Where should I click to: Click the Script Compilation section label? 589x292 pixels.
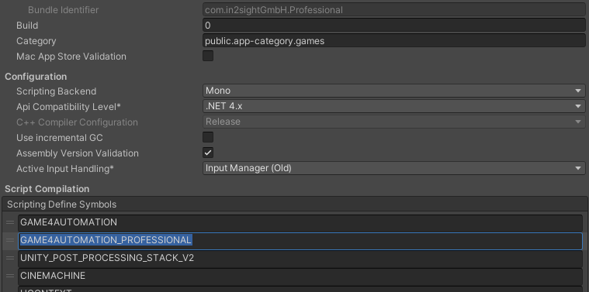coord(47,189)
